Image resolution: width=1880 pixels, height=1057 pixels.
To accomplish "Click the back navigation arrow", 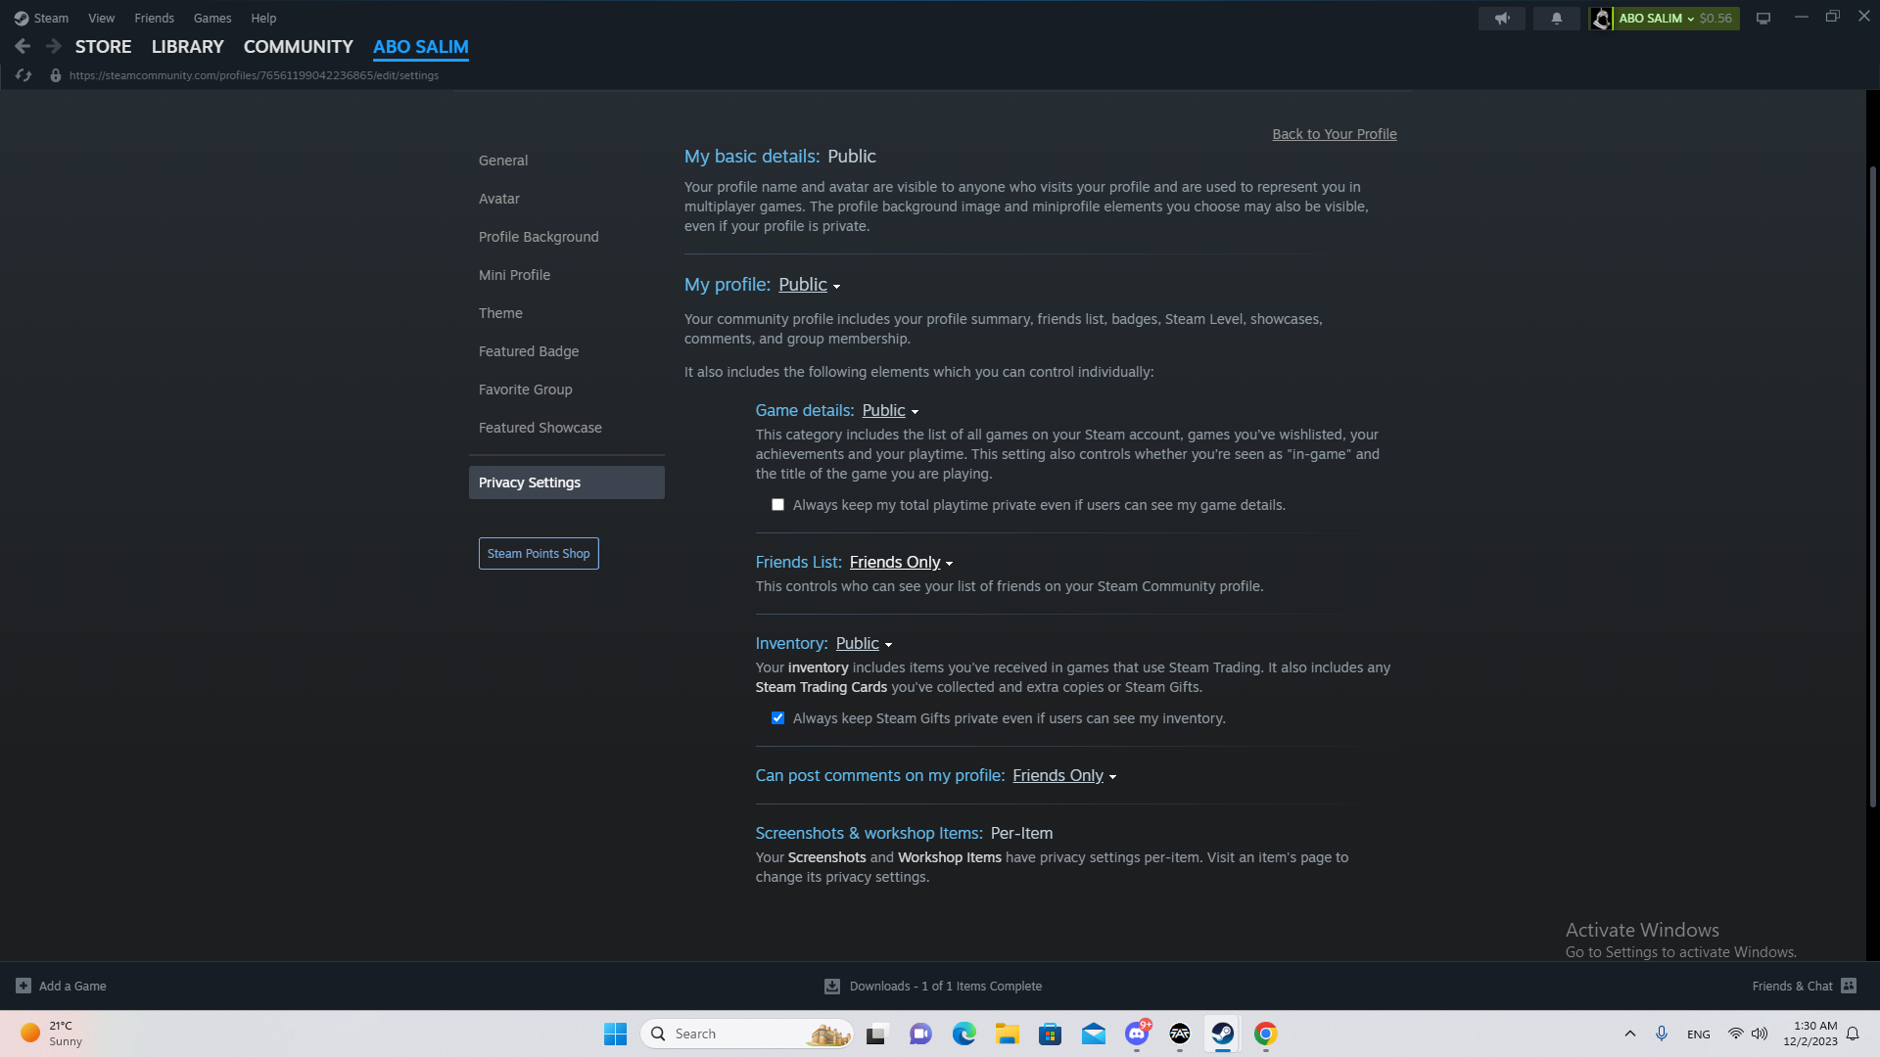I will point(23,46).
